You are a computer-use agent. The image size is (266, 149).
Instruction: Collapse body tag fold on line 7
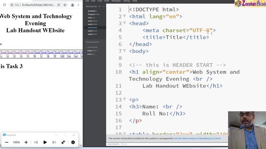125,50
